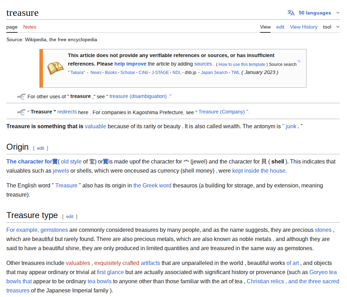Open the TWL link

pos(235,73)
